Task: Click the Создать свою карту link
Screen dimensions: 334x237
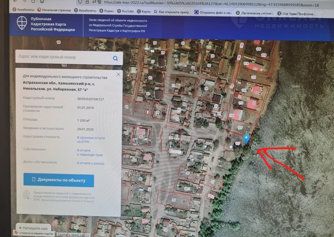Action: tap(73, 235)
